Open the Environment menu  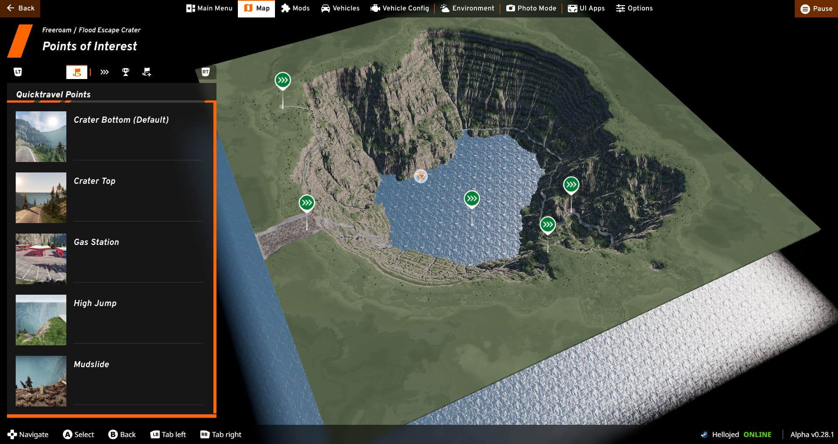(467, 8)
